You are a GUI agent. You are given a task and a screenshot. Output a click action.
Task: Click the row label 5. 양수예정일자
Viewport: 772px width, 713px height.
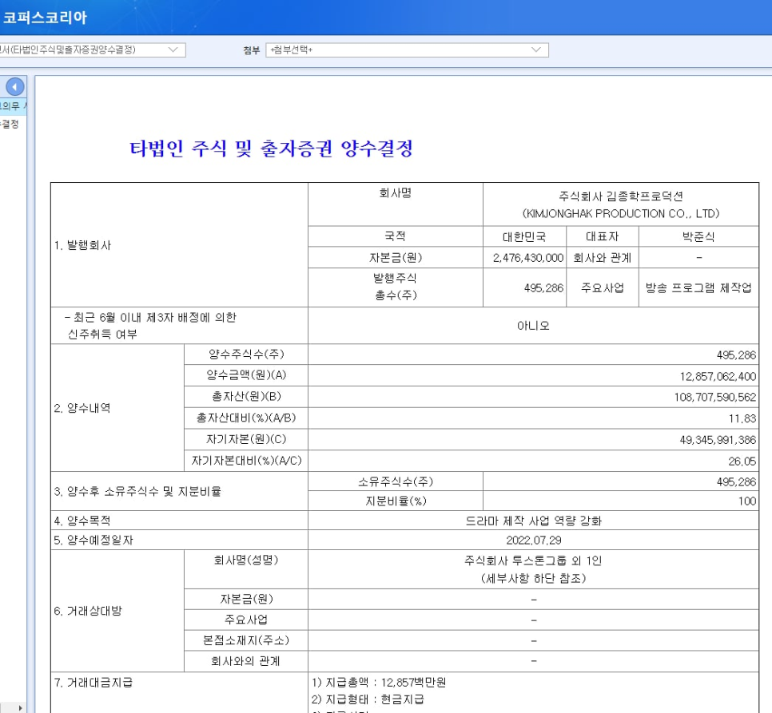click(93, 540)
